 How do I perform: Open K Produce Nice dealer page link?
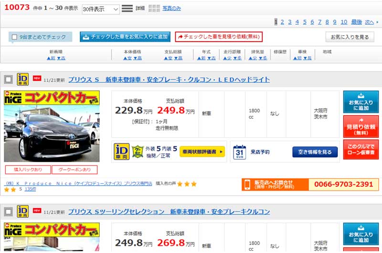tap(78, 183)
